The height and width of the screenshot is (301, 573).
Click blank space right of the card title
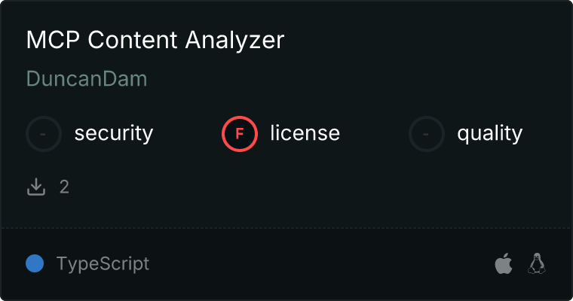click(422, 40)
